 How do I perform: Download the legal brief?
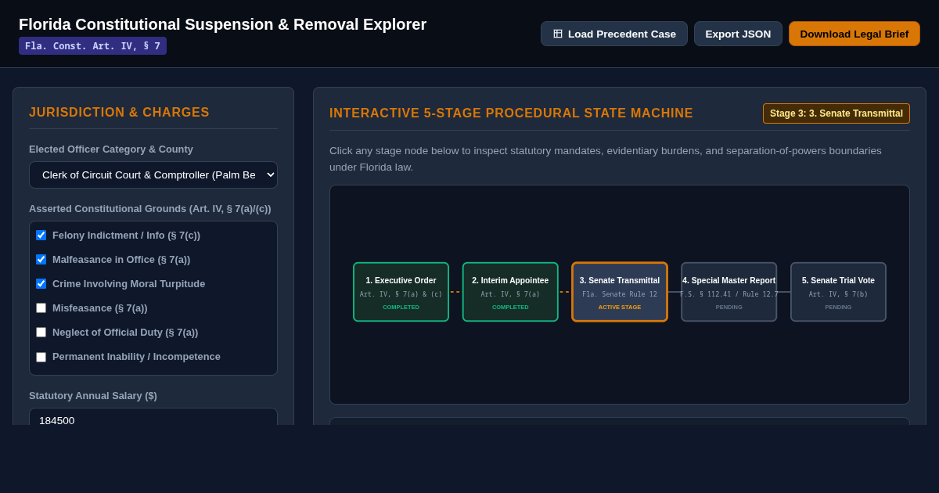click(854, 34)
